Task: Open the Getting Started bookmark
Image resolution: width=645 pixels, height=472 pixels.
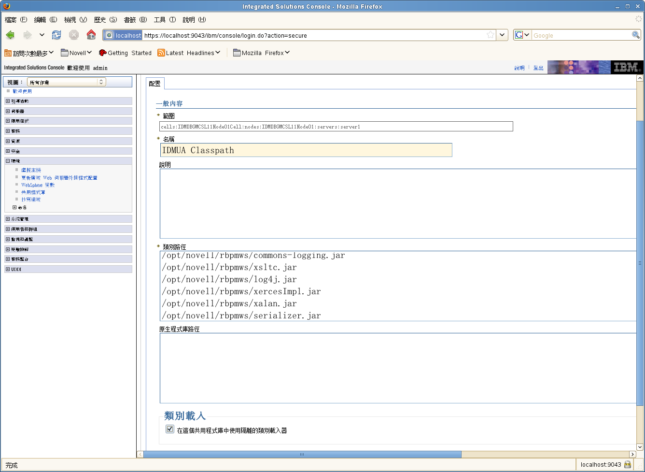Action: click(x=125, y=53)
